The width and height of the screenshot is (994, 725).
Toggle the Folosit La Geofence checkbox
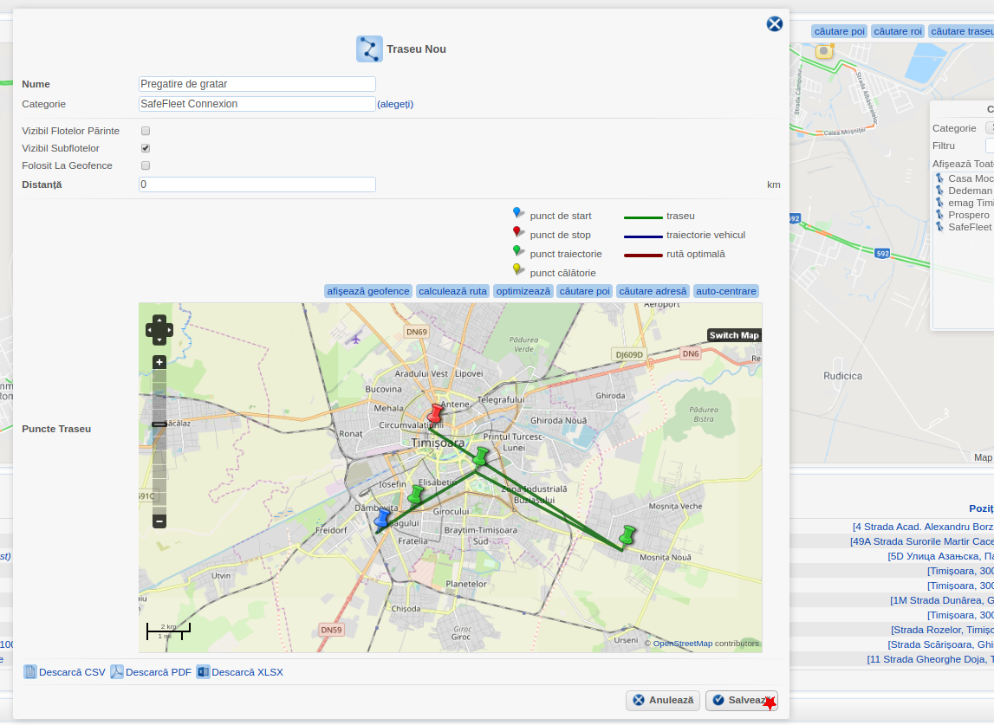146,165
